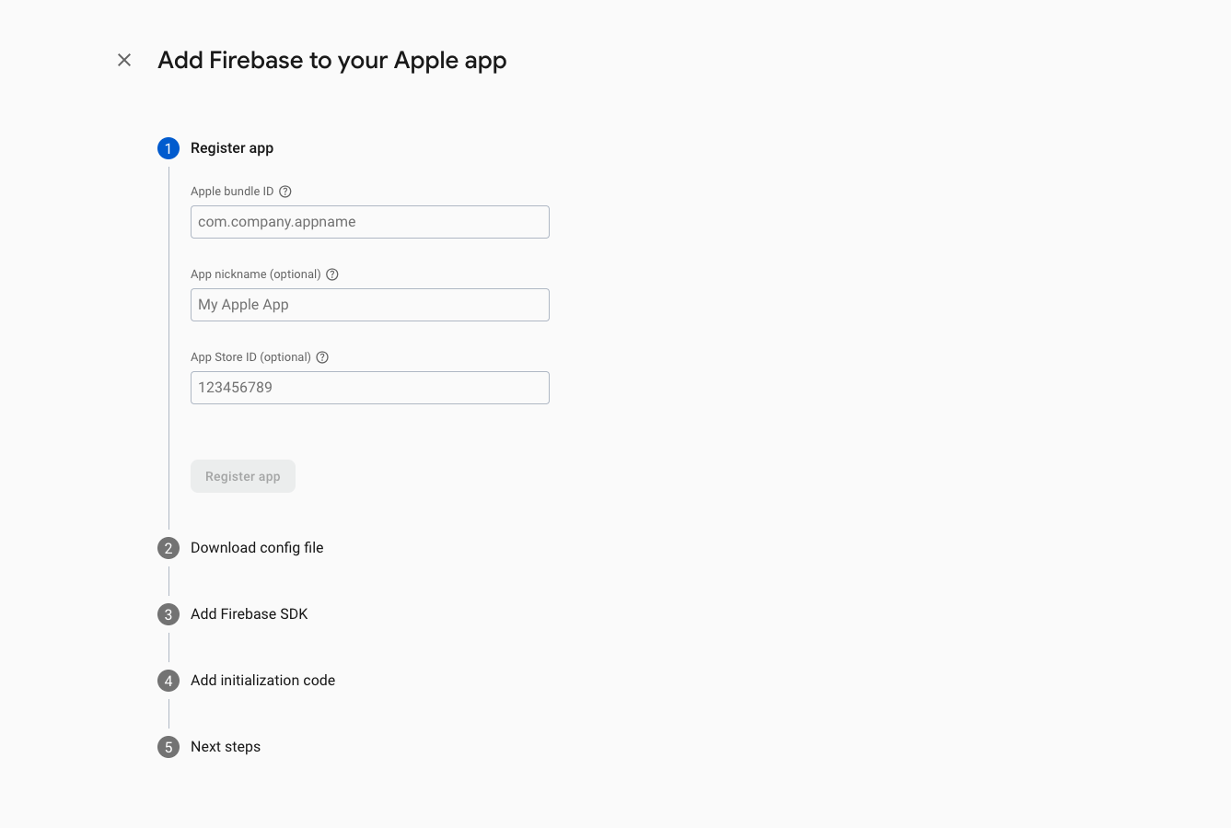Click step 2 number circle
The image size is (1231, 828).
tap(168, 548)
